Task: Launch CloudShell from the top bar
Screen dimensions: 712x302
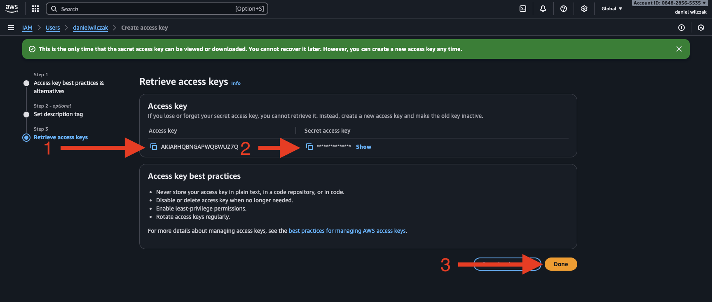Action: coord(523,9)
